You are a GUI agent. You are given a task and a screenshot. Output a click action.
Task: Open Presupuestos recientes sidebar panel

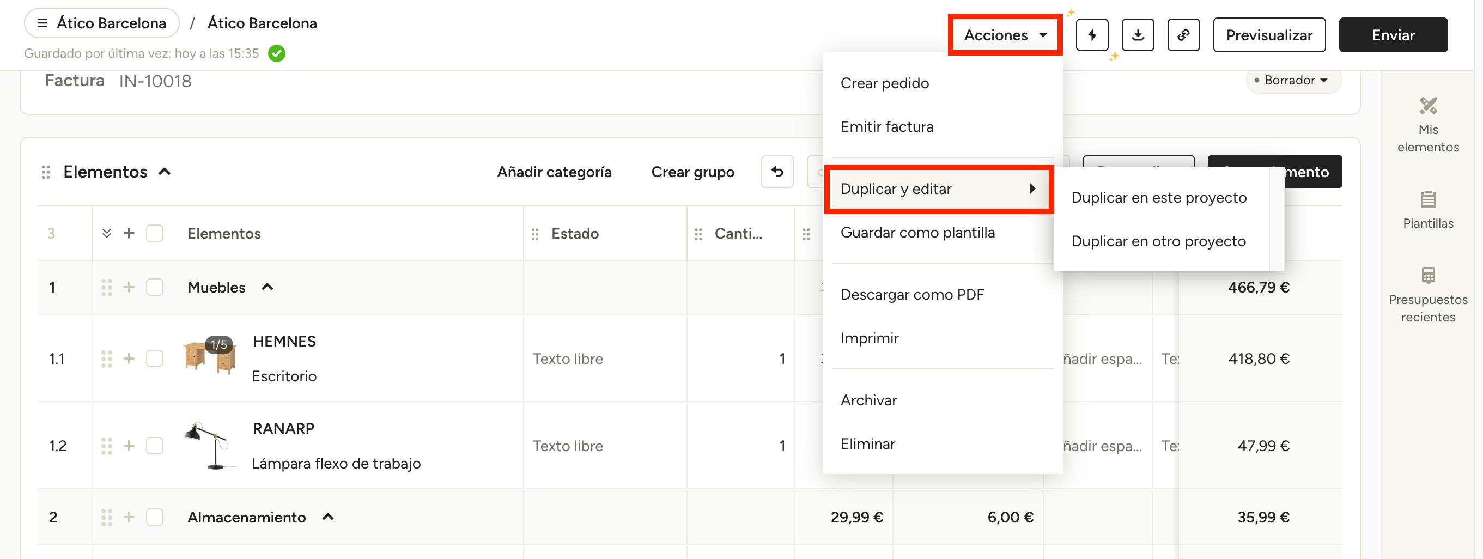pyautogui.click(x=1428, y=295)
